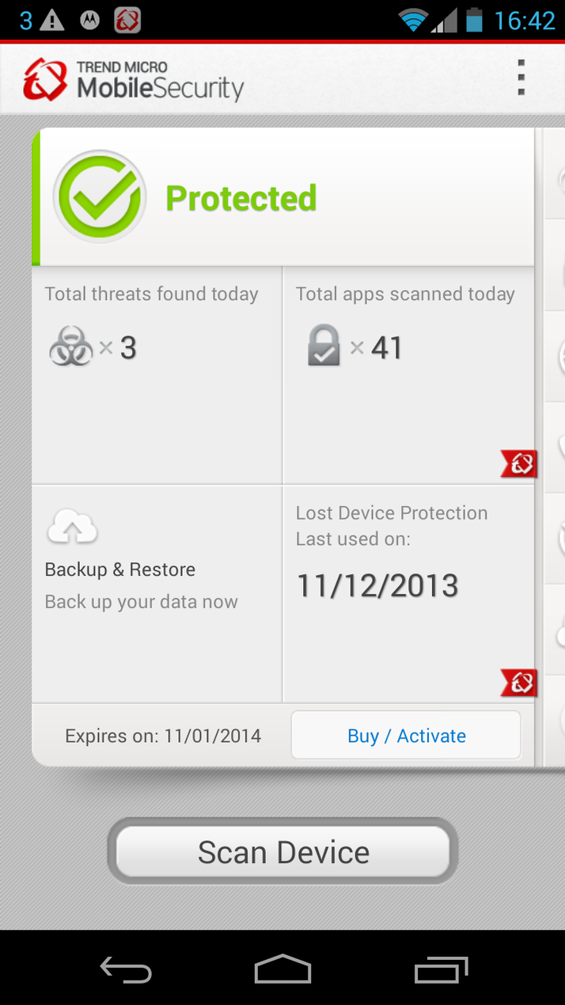Tap red premium badge on apps scanned tile

(519, 464)
